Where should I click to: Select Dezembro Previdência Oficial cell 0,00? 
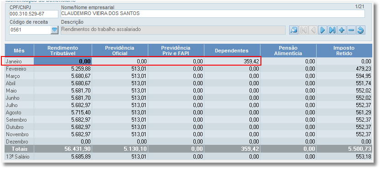(x=120, y=141)
